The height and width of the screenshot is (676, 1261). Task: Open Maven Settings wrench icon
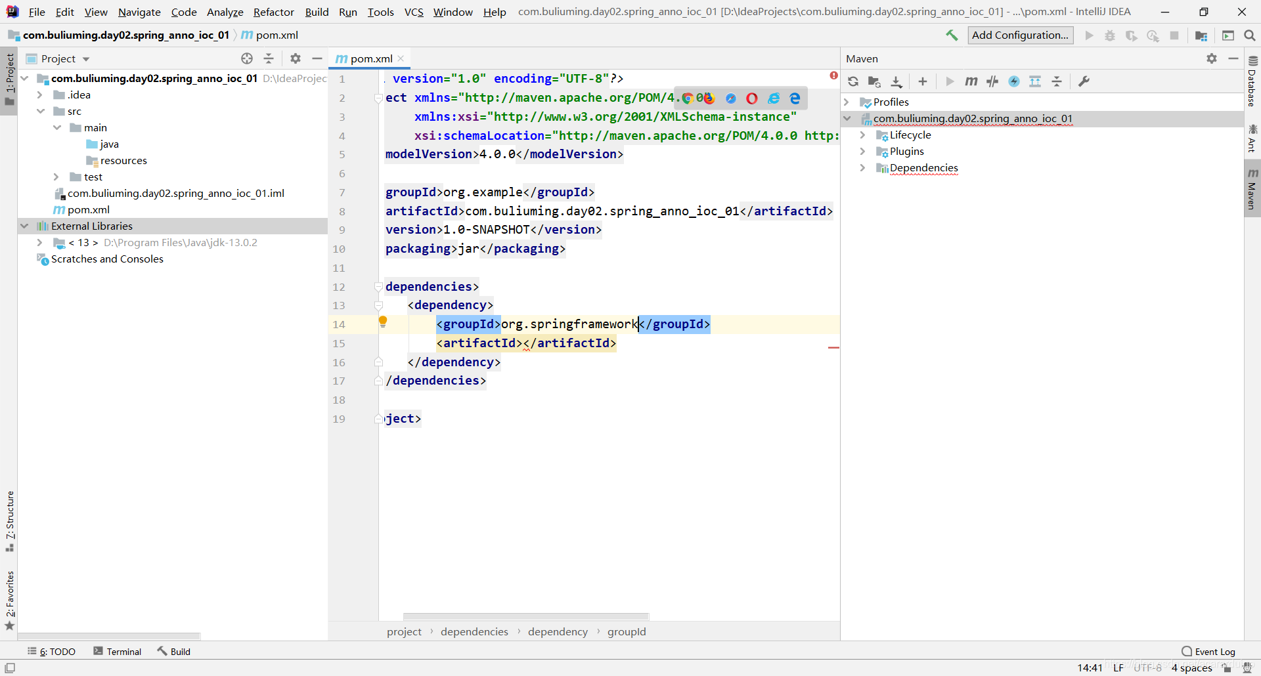1084,81
